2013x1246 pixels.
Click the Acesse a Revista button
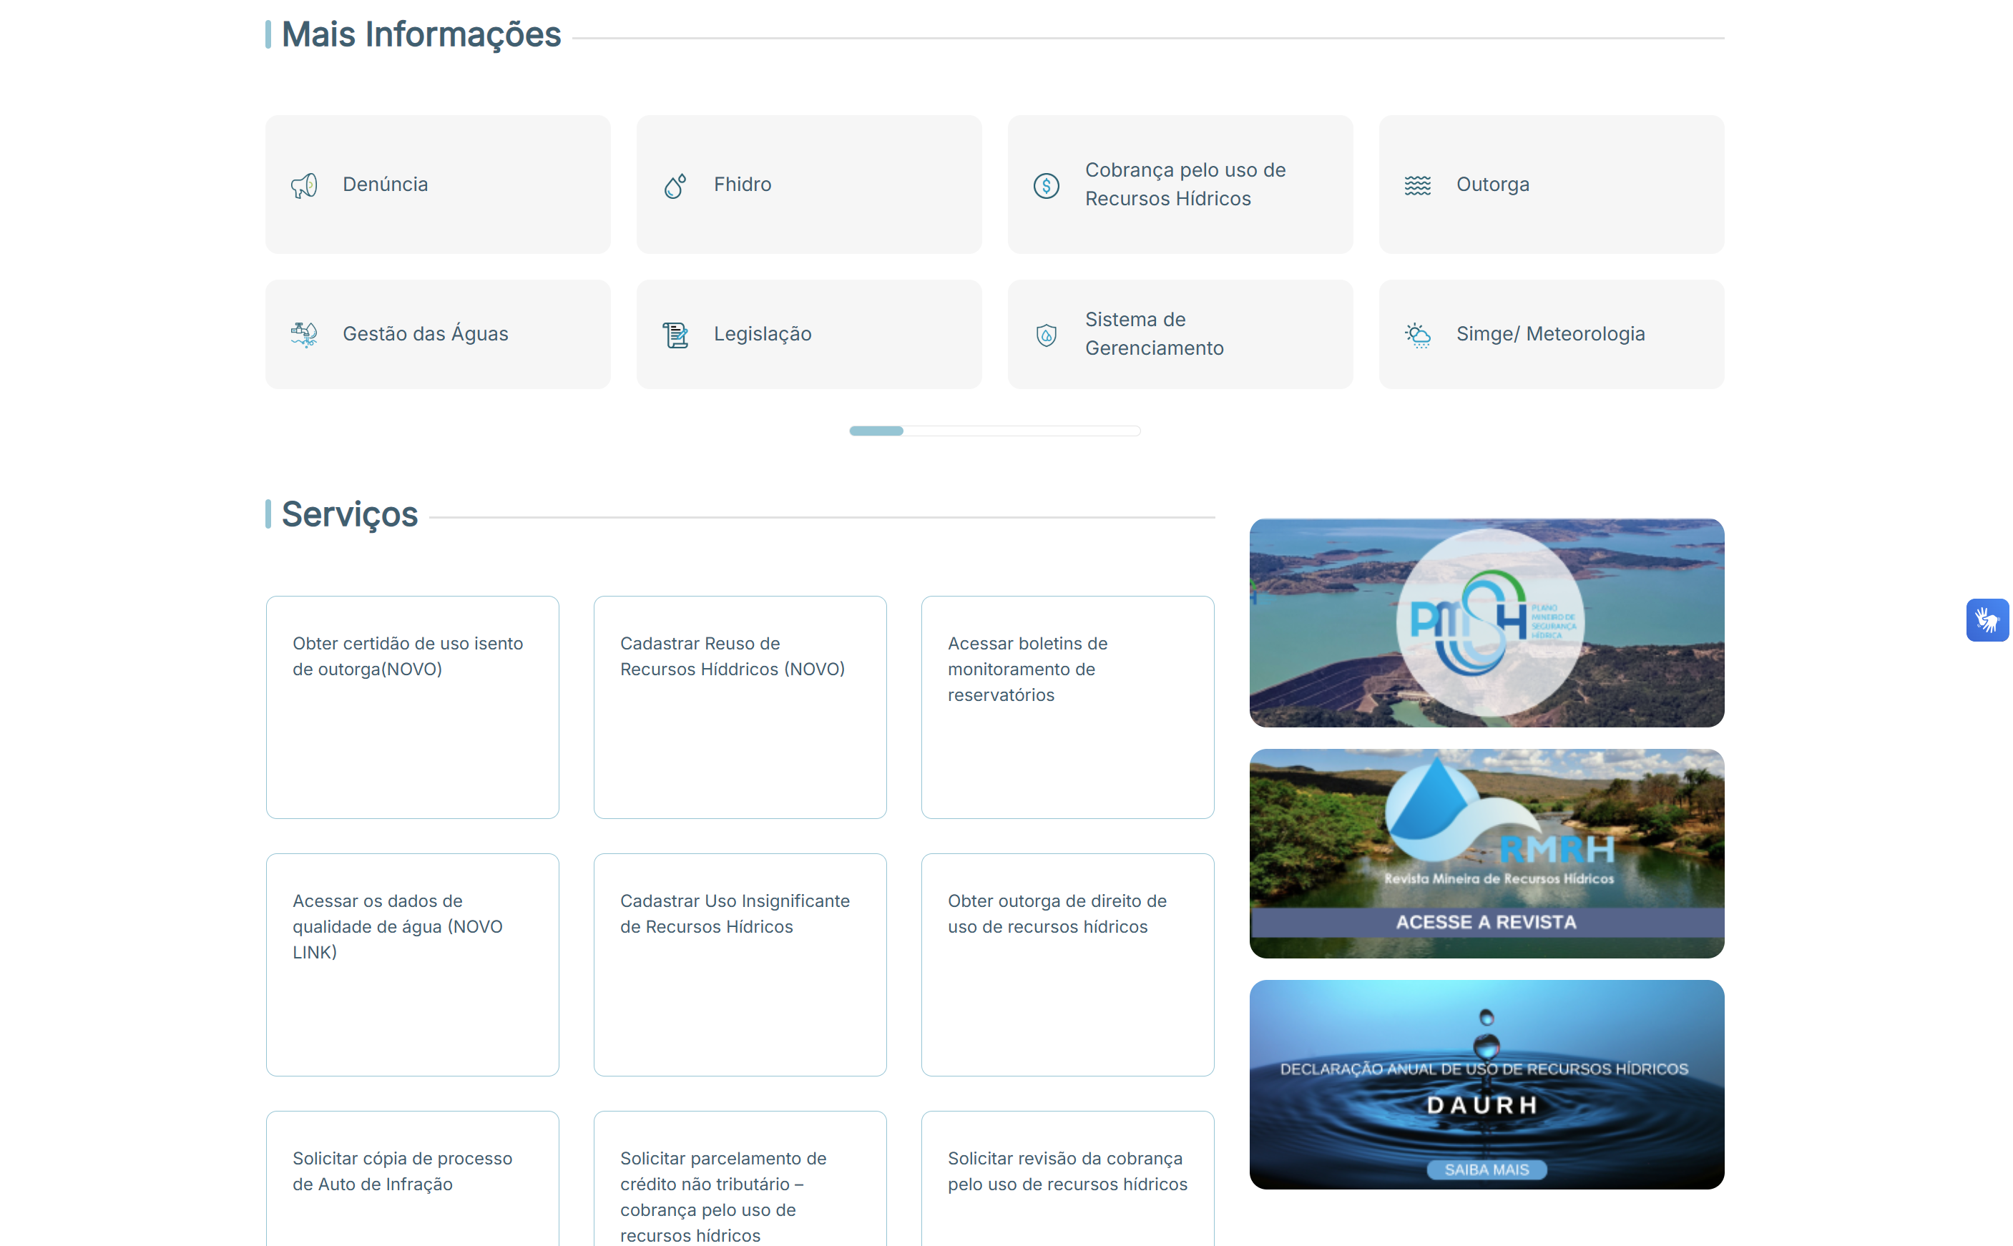1487,922
